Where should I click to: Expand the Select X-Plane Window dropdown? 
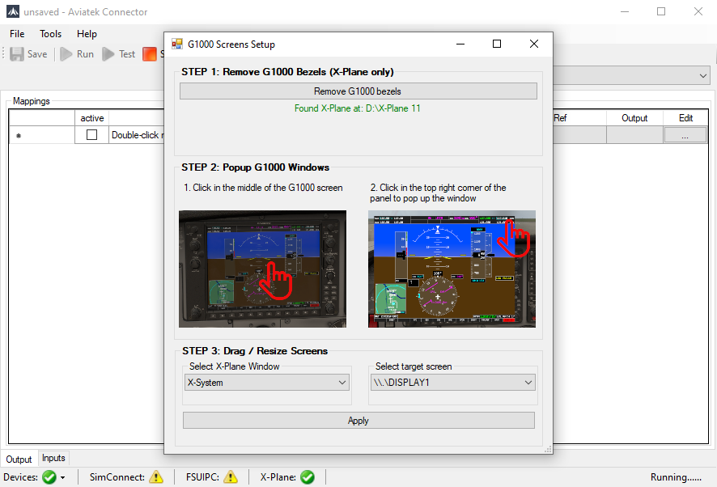pos(267,383)
